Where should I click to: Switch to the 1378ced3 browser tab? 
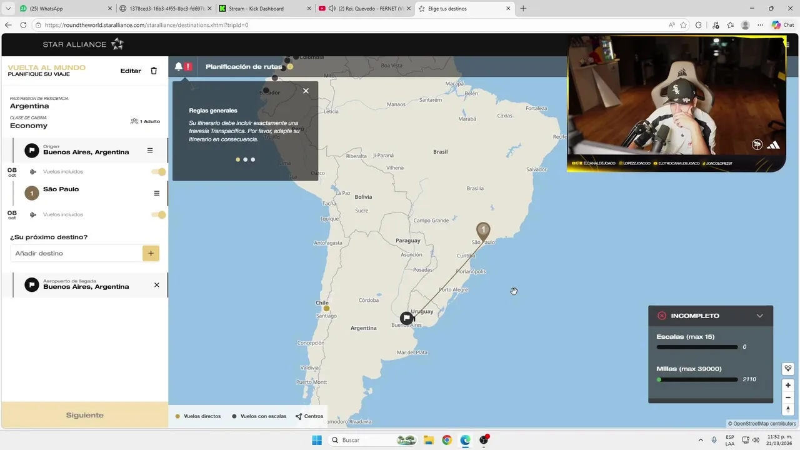[x=166, y=9]
